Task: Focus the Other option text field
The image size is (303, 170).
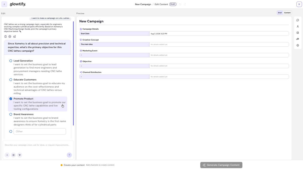Action: coord(40,131)
